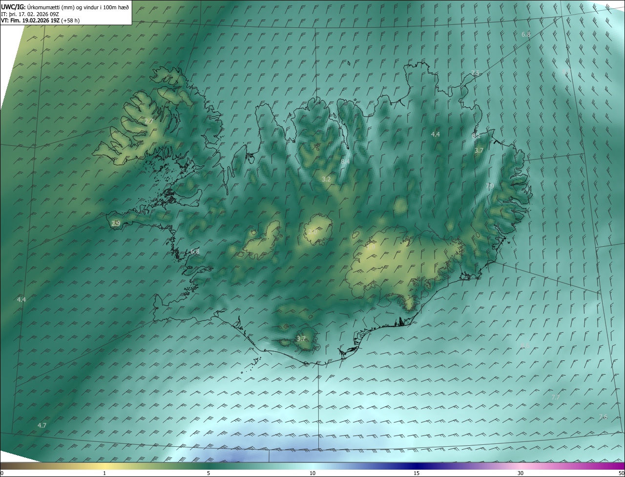Click the 7.5 value near the northeast coast
This screenshot has width=625, height=477.
click(x=475, y=73)
